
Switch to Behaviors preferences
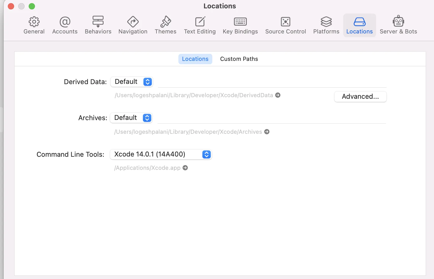click(98, 25)
